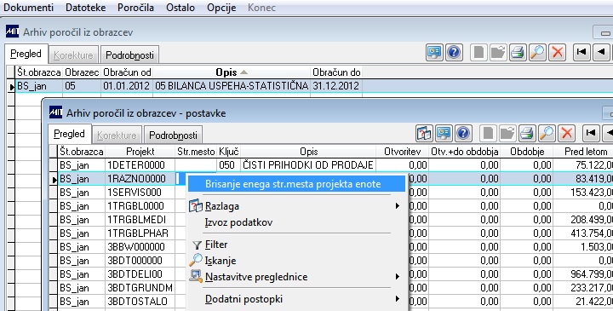This screenshot has width=613, height=311.
Task: Click MIT logo of postavke window title
Action: 55,112
